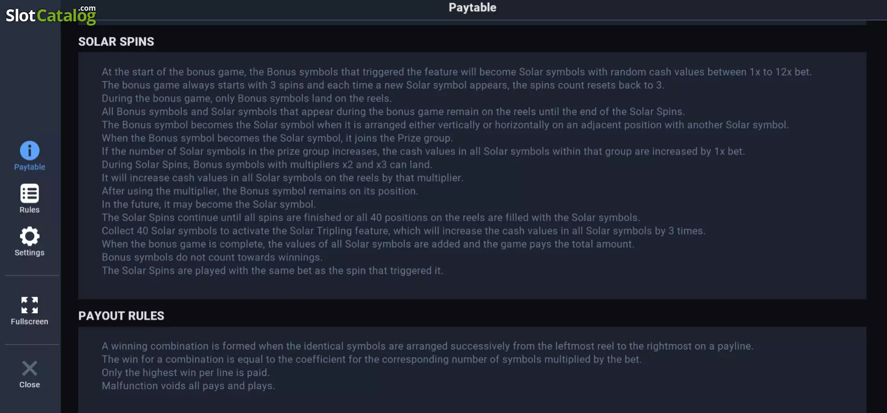Click the Settings text label
This screenshot has width=887, height=413.
pyautogui.click(x=29, y=252)
